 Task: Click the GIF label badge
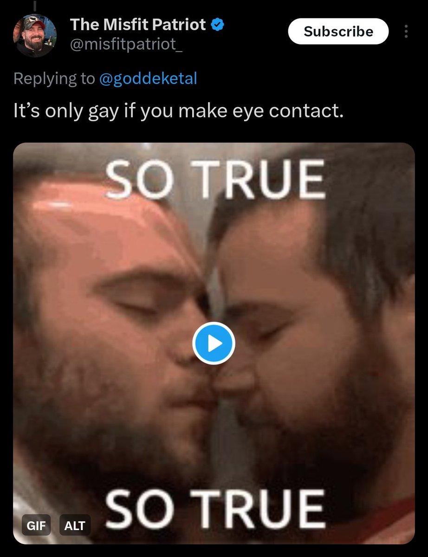point(36,525)
